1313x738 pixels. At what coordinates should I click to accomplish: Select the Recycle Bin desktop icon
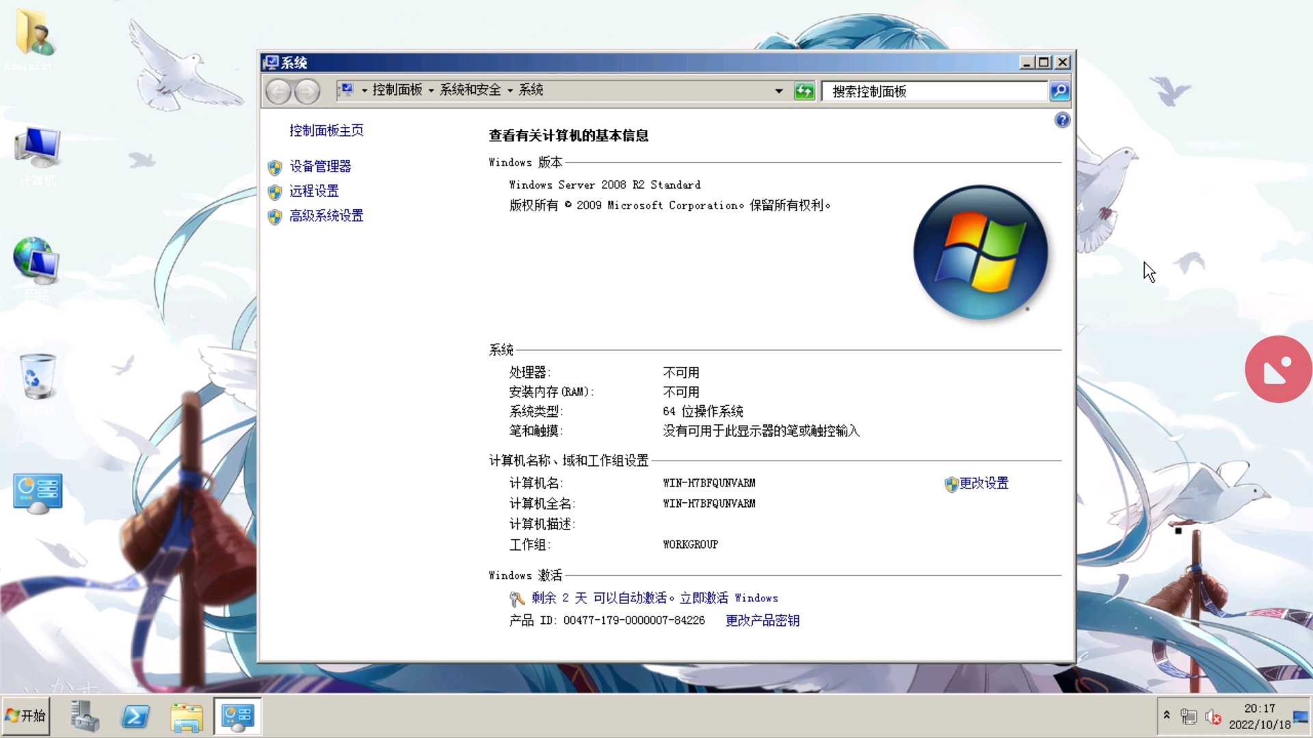pyautogui.click(x=38, y=383)
